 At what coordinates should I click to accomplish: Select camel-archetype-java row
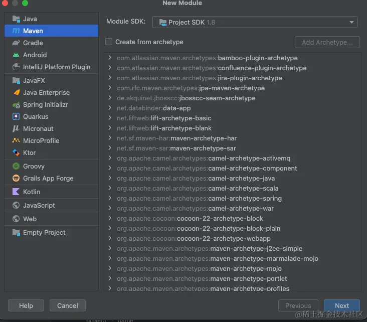[233, 178]
